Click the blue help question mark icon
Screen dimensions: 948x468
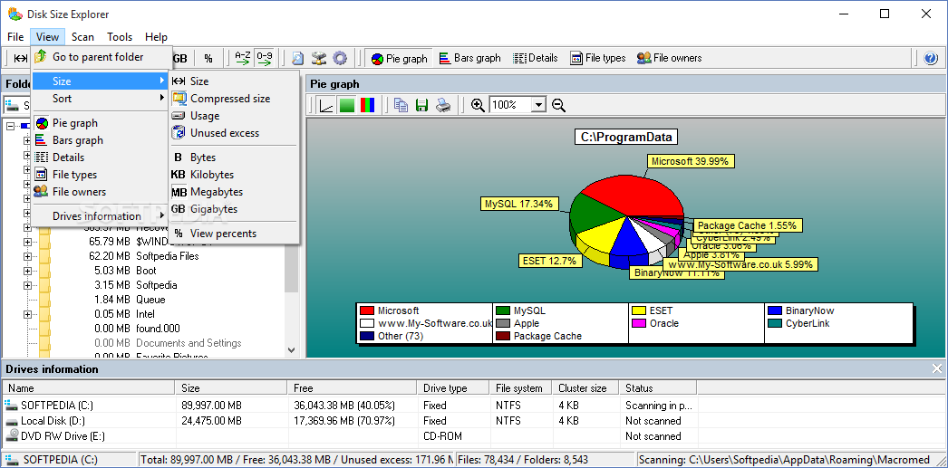click(931, 59)
